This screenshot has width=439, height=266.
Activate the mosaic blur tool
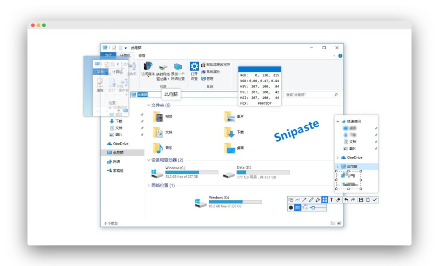tap(324, 200)
